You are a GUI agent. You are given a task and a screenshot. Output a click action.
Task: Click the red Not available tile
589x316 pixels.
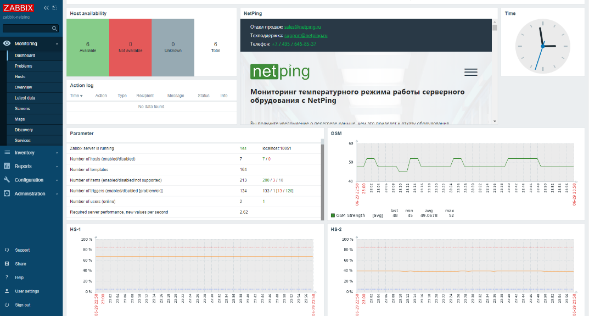point(130,47)
